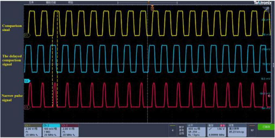Select the C3 red channel handle

(27, 107)
